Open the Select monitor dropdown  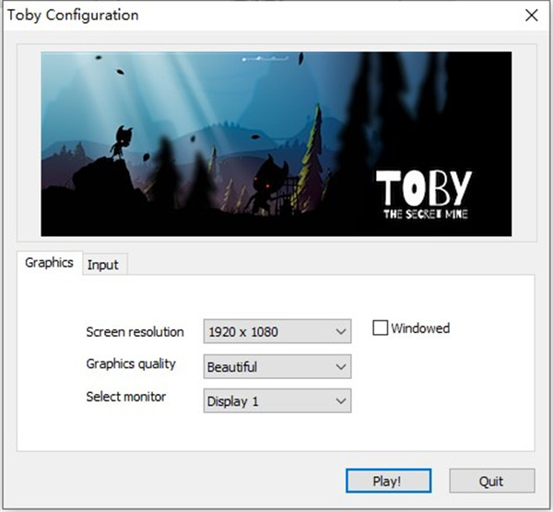(x=276, y=401)
